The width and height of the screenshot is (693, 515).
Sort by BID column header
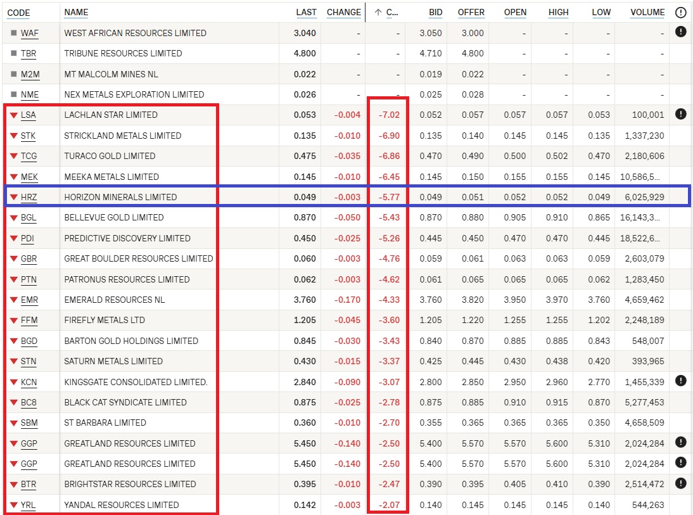point(435,12)
